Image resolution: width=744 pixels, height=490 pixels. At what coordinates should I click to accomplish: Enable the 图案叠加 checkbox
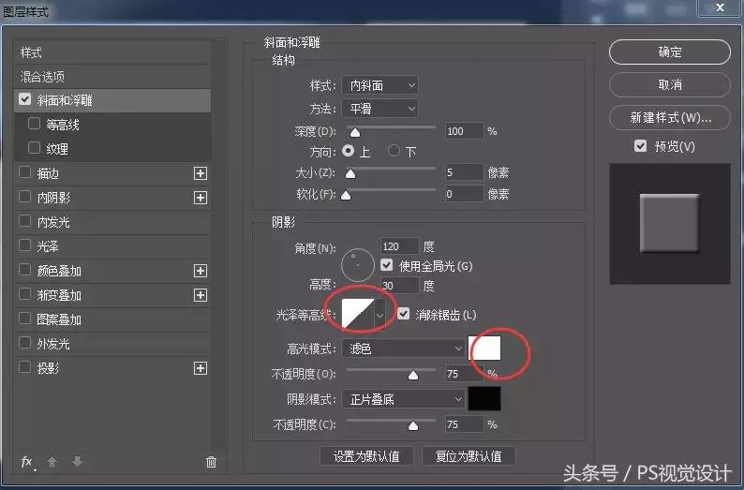[x=24, y=318]
